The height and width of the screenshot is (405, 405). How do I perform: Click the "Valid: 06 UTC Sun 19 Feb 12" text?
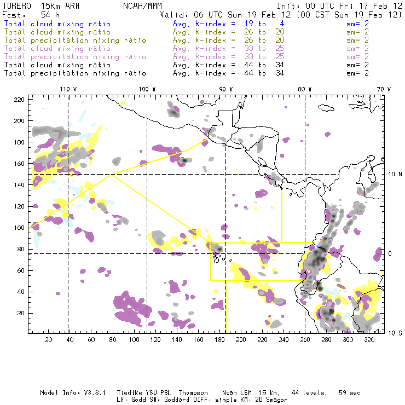point(225,15)
